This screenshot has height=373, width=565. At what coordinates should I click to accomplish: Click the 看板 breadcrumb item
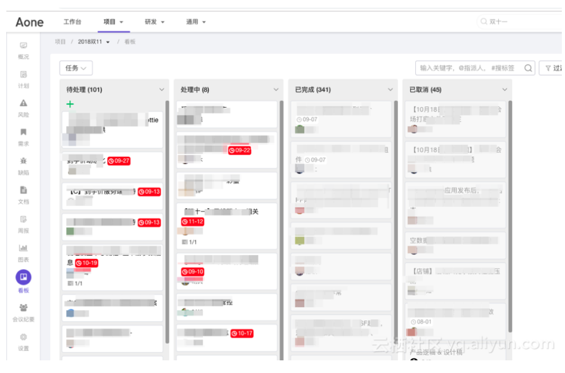[130, 42]
